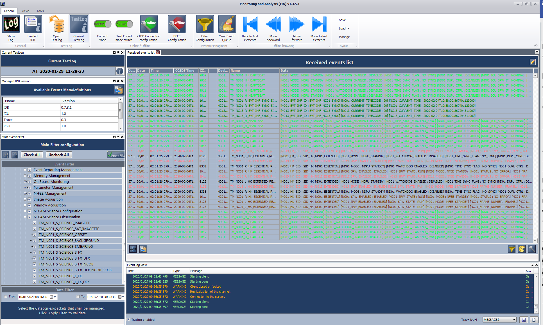The width and height of the screenshot is (543, 325).
Task: Uncheck the Tracing enabled checkbox
Action: [x=128, y=320]
